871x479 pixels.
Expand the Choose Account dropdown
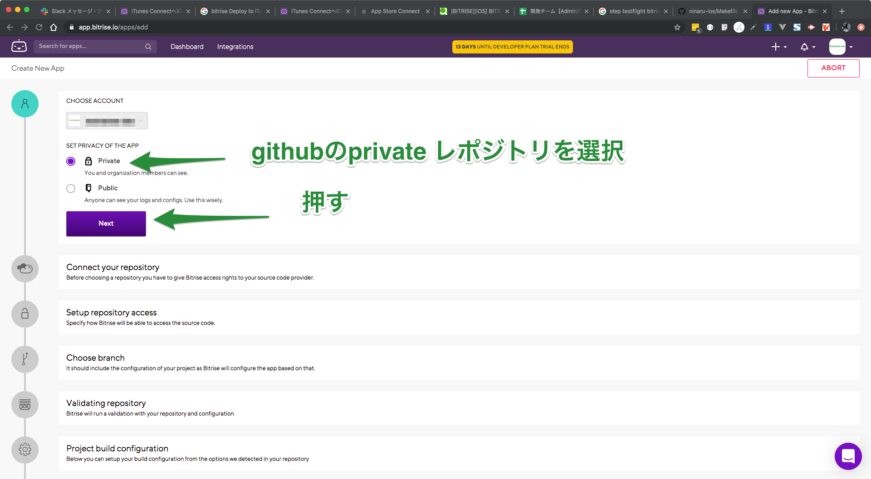click(107, 121)
